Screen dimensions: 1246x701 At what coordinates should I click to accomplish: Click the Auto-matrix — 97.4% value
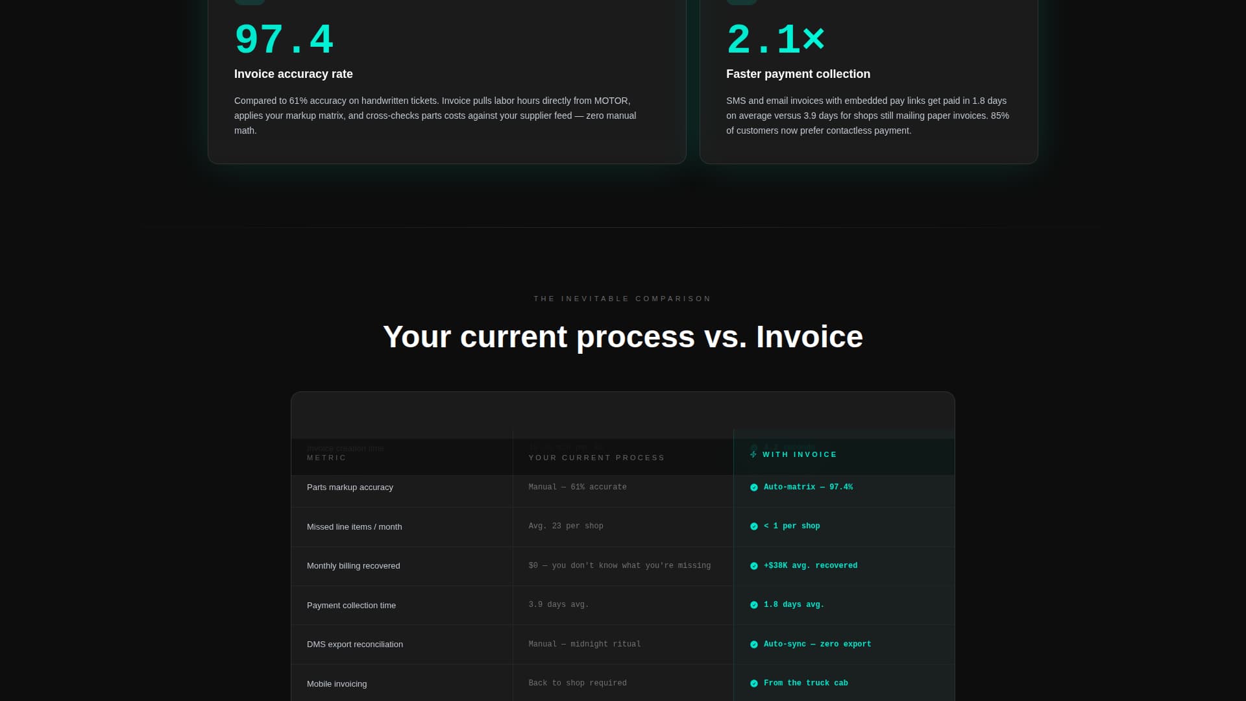click(x=809, y=487)
